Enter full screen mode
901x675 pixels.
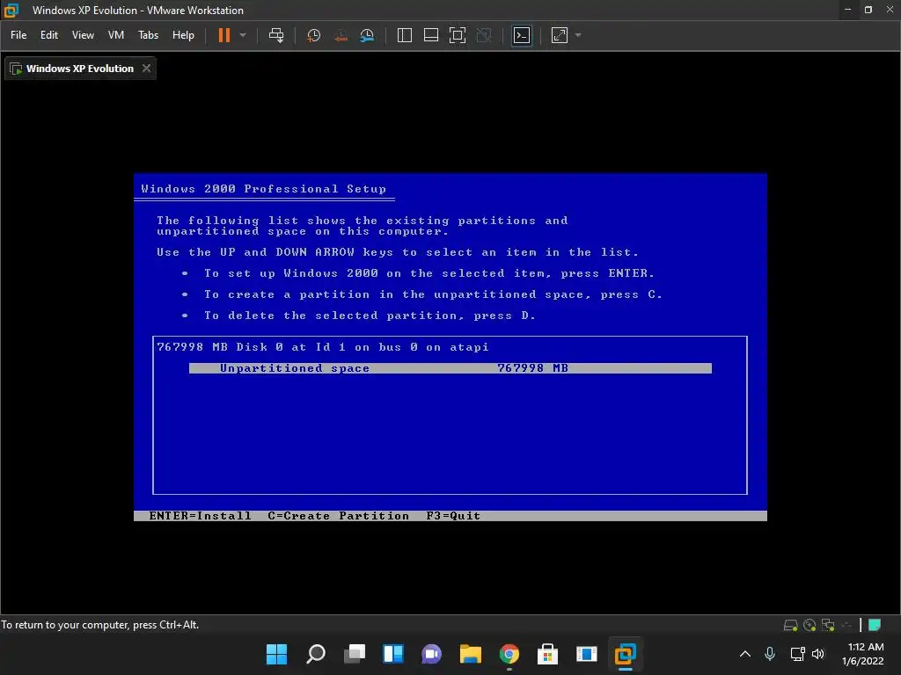[458, 35]
